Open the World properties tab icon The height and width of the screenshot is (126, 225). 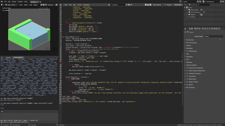tap(200, 29)
